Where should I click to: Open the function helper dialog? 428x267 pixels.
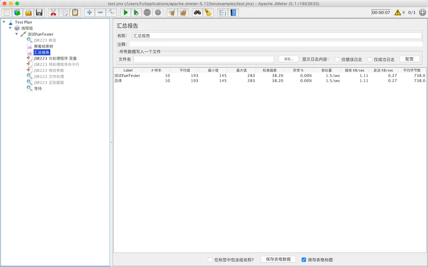click(222, 12)
